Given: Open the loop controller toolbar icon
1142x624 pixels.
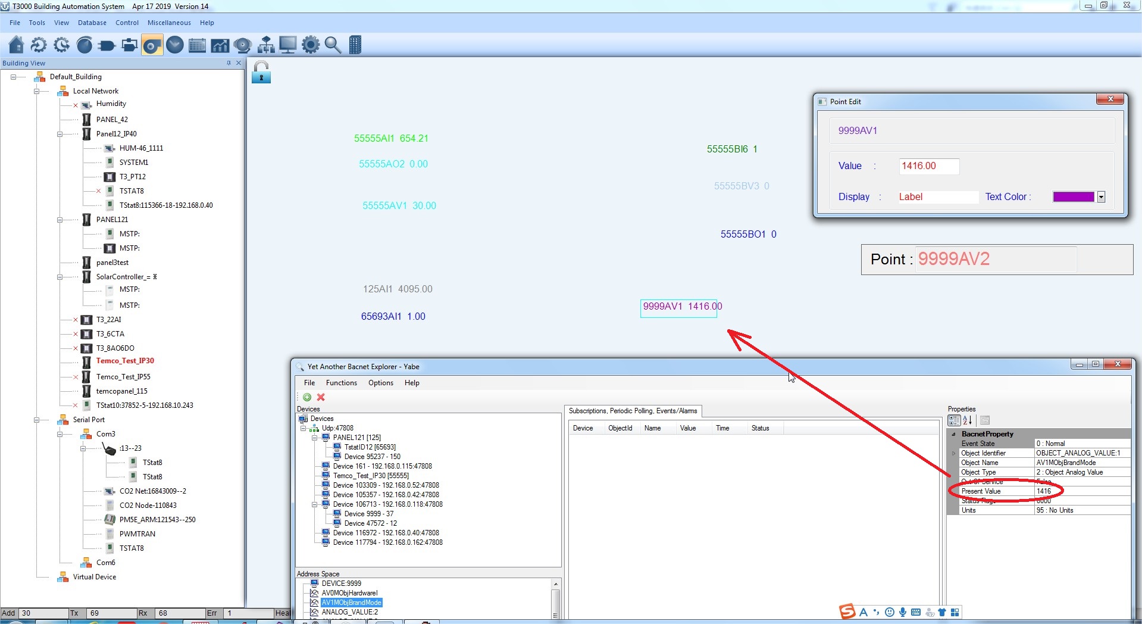Looking at the screenshot, I should pyautogui.click(x=129, y=45).
